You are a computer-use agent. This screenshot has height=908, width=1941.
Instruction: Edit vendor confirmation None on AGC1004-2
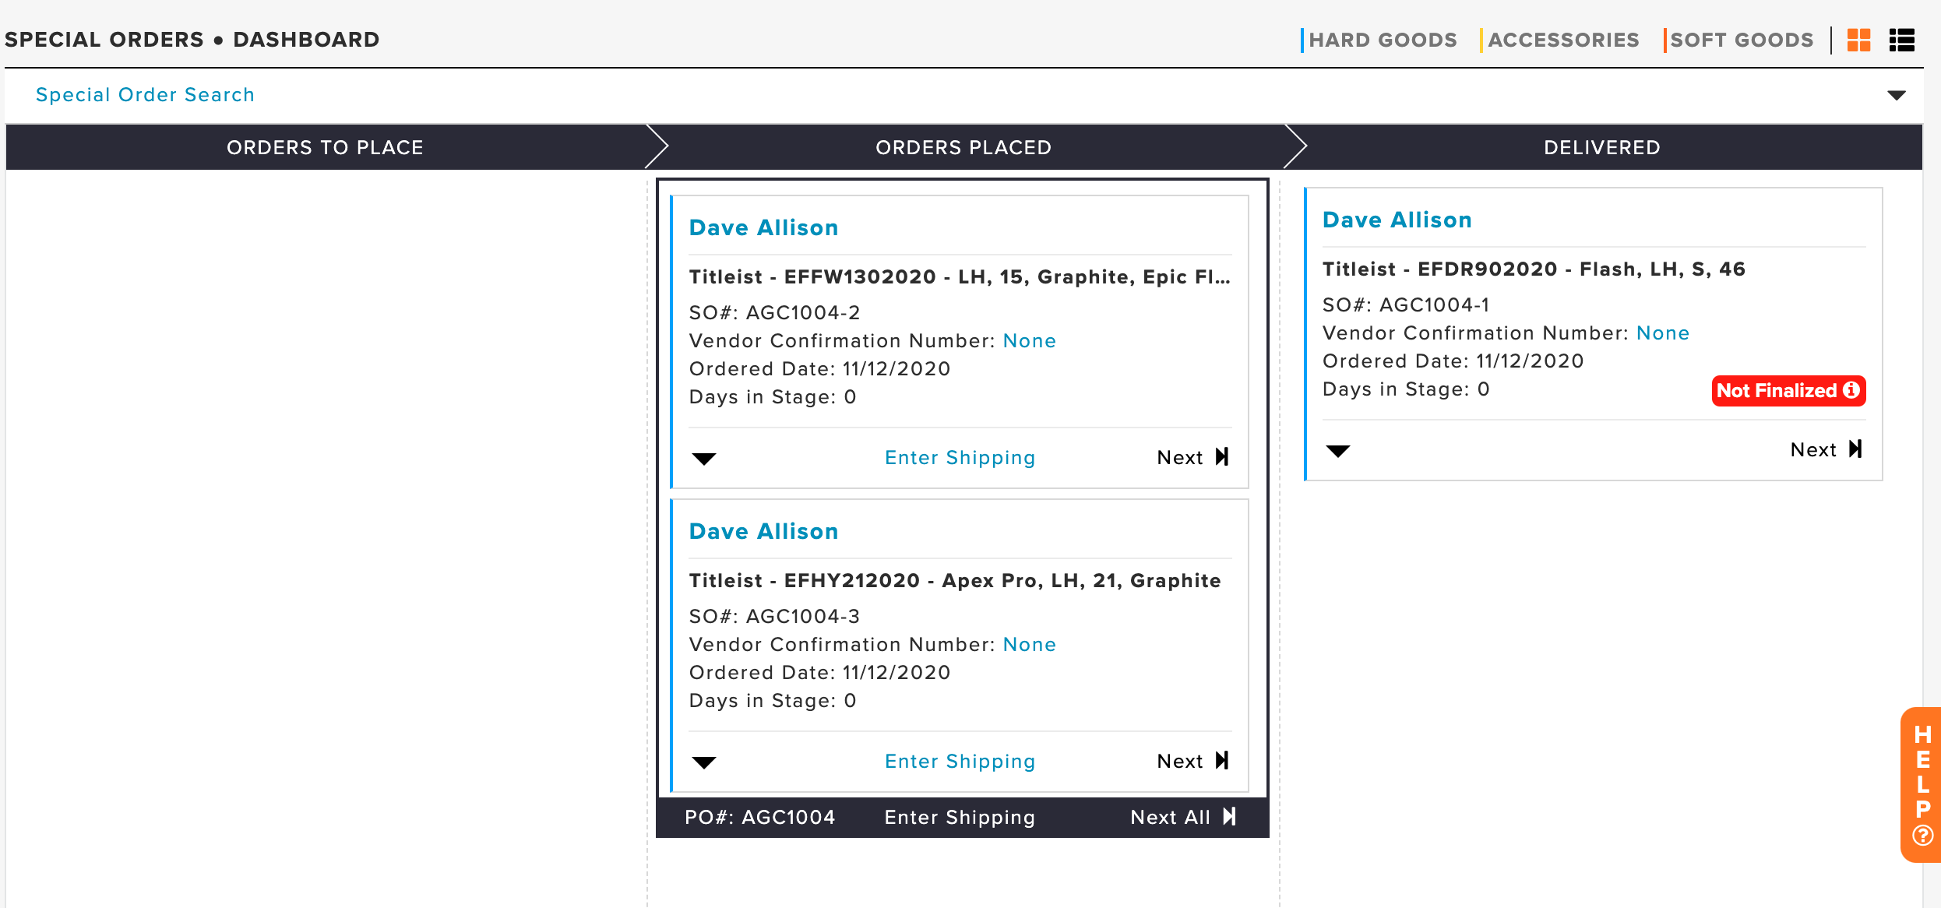[x=1030, y=340]
